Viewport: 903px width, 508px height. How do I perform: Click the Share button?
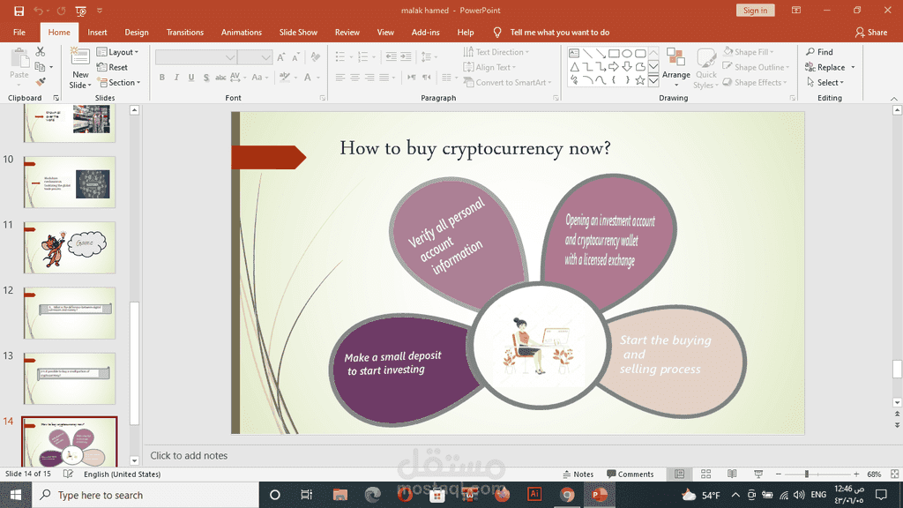[x=871, y=33]
